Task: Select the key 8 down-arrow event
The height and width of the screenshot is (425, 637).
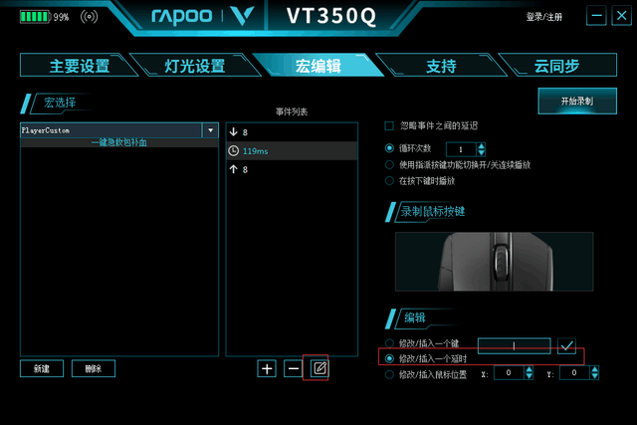Action: [292, 132]
